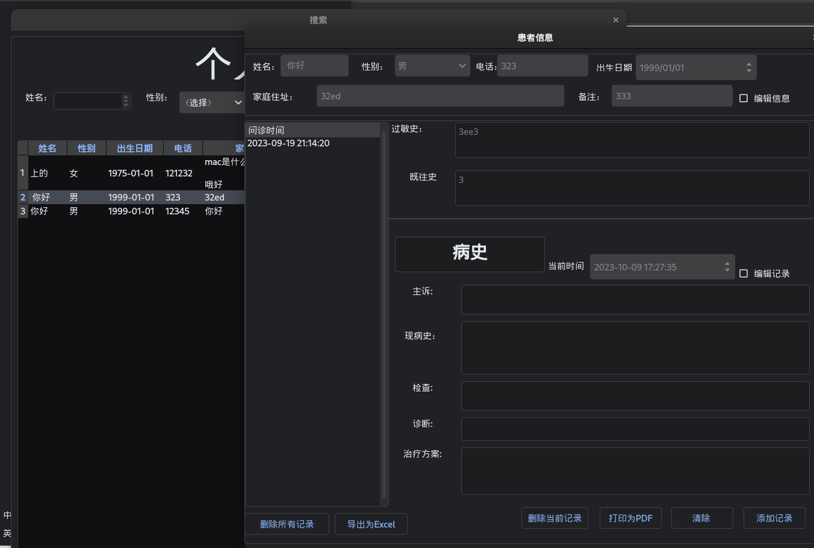
Task: Click gender cell 女 in row 1
Action: click(87, 173)
